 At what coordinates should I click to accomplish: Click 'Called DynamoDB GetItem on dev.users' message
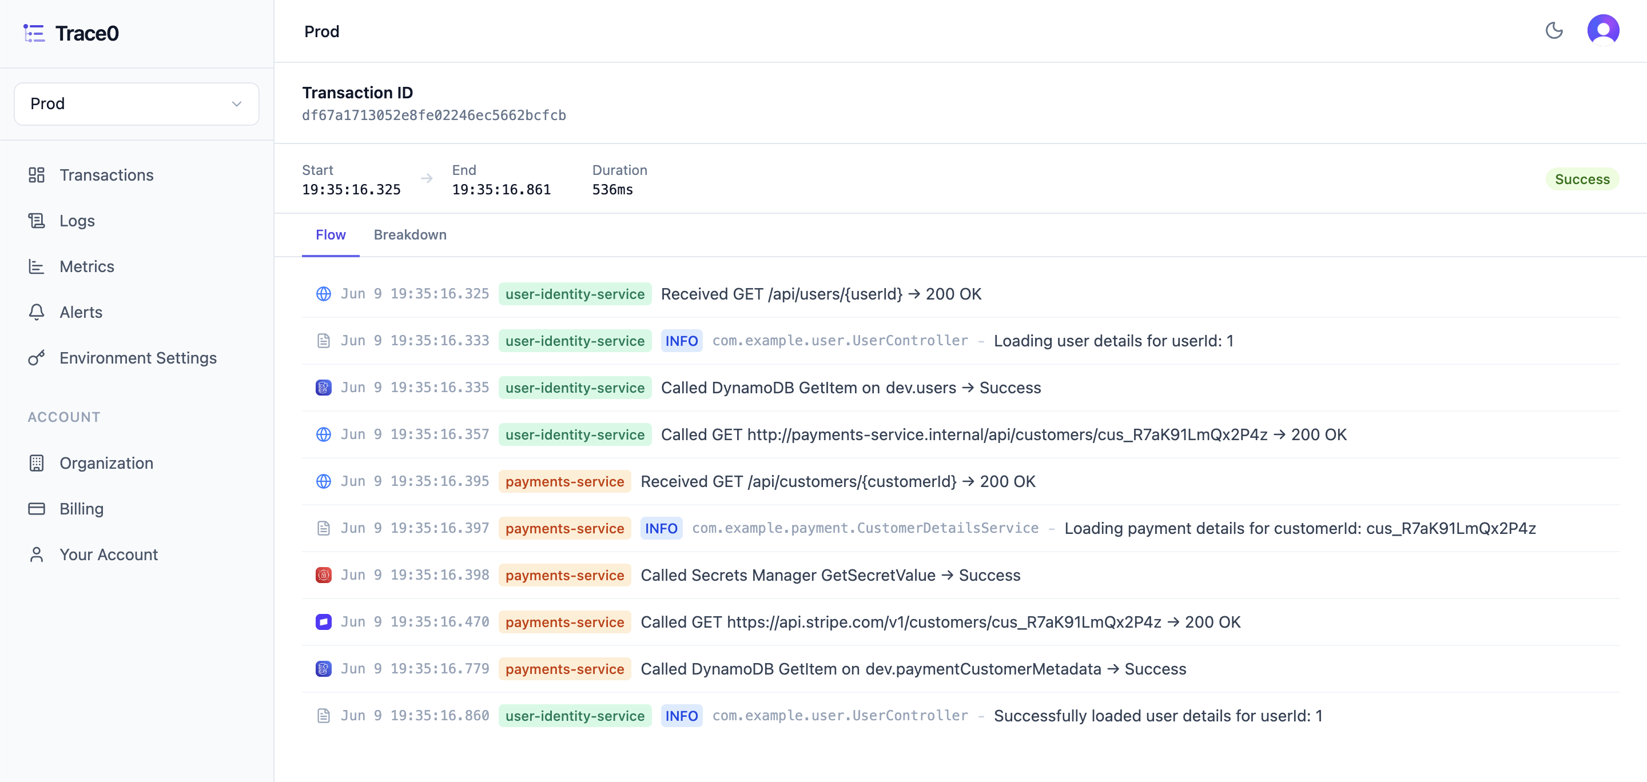851,388
